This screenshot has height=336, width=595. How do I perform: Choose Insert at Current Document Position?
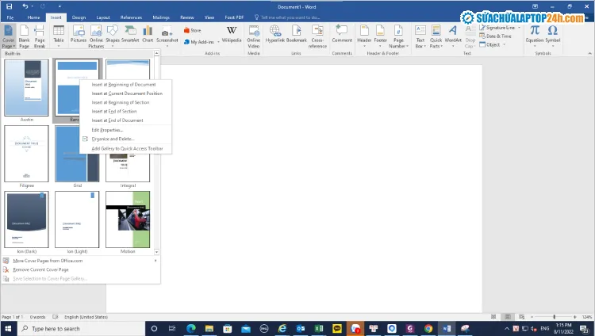pyautogui.click(x=125, y=94)
